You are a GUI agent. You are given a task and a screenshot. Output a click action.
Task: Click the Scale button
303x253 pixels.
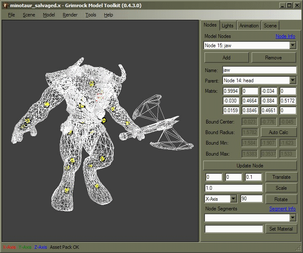[282, 188]
